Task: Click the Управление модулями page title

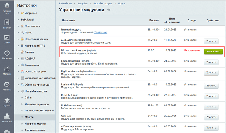Action: pyautogui.click(x=81, y=10)
